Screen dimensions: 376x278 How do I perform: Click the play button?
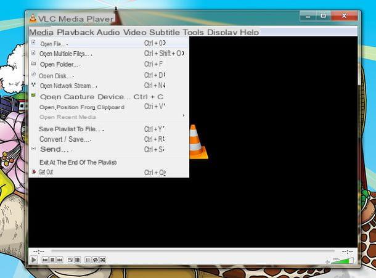(x=34, y=260)
